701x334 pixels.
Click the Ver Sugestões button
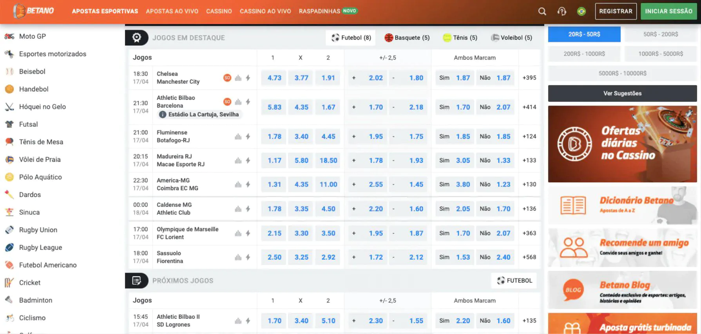623,93
